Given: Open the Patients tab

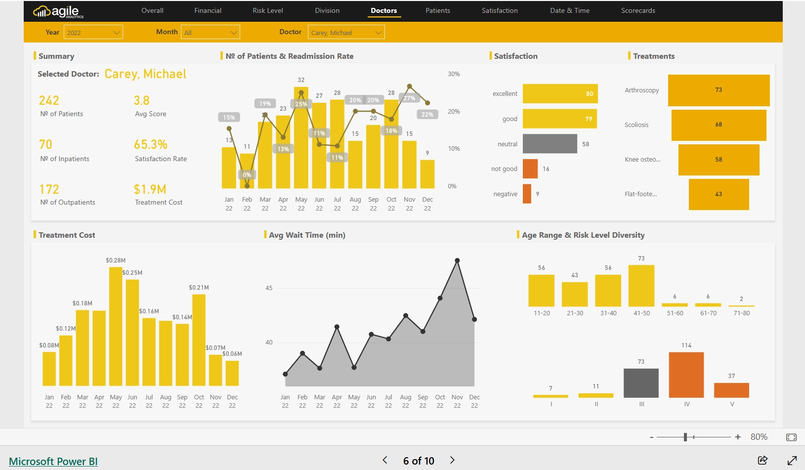Looking at the screenshot, I should tap(438, 10).
